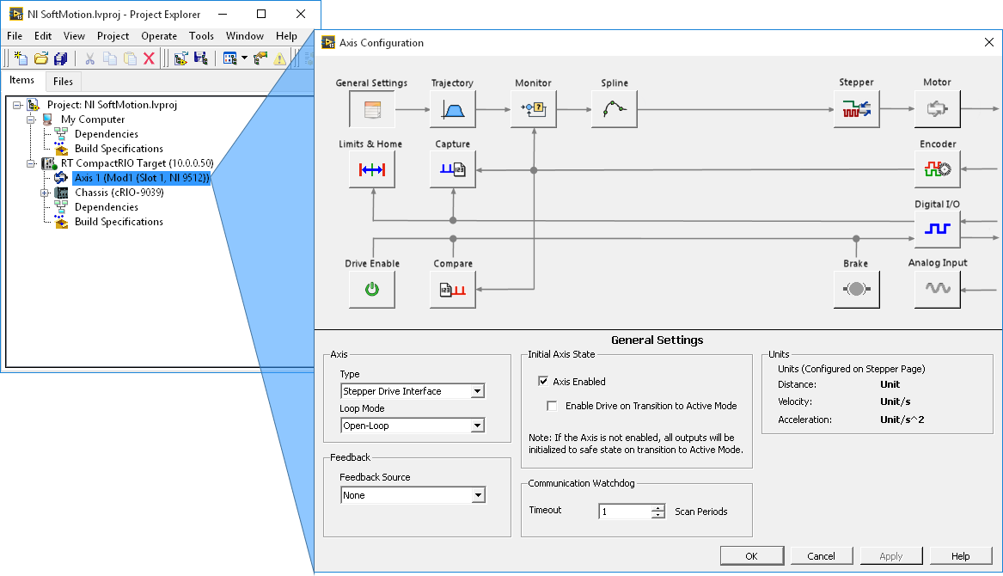Open the Brake configuration icon

pos(856,290)
